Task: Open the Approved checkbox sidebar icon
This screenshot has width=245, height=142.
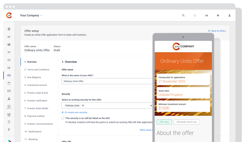Action: point(9,107)
